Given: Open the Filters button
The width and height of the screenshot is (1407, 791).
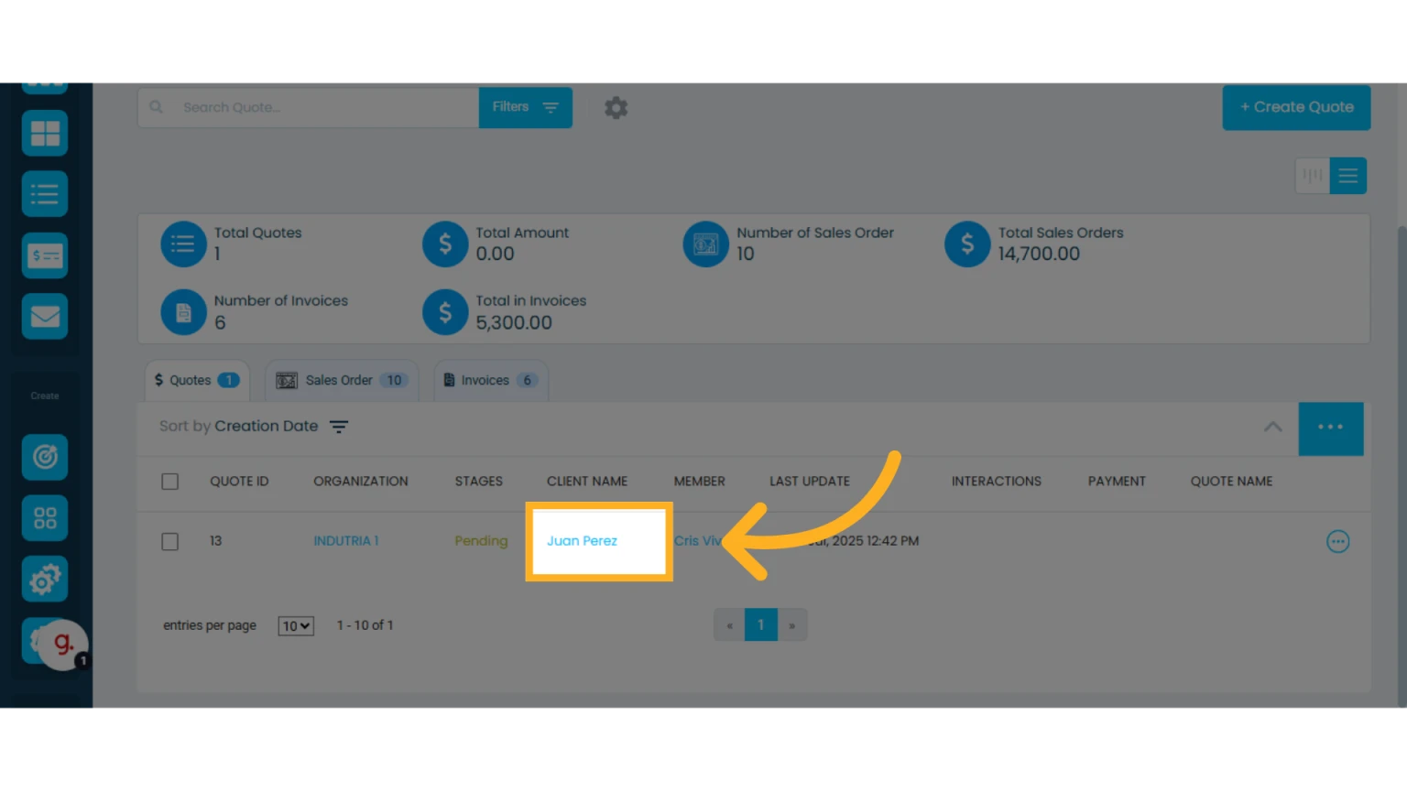Looking at the screenshot, I should 526,107.
